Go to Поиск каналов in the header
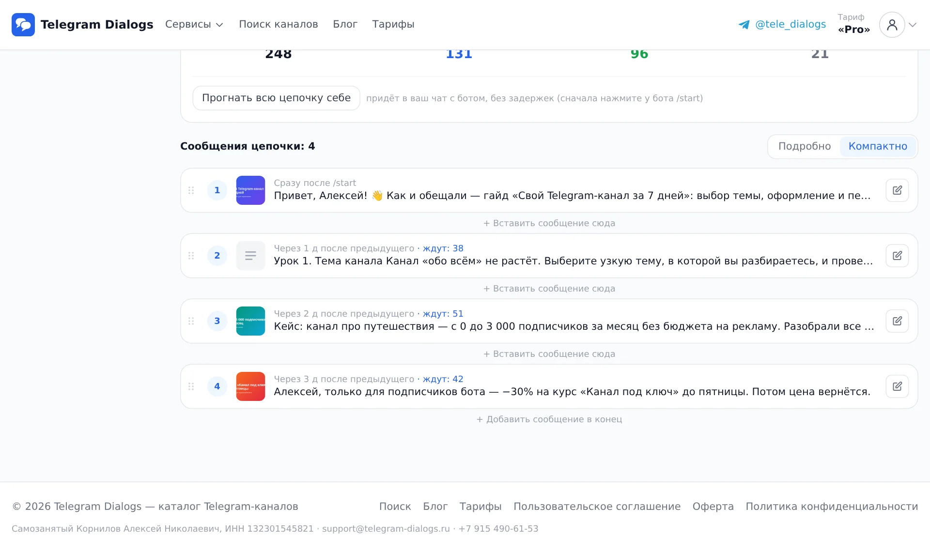 (x=279, y=24)
